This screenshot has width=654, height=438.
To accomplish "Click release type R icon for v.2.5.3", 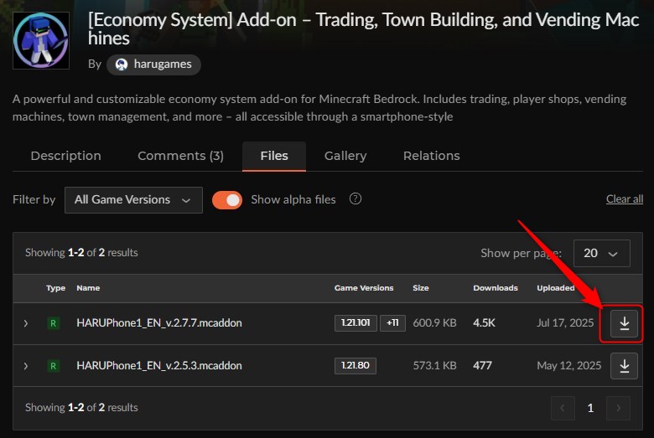I will [54, 366].
